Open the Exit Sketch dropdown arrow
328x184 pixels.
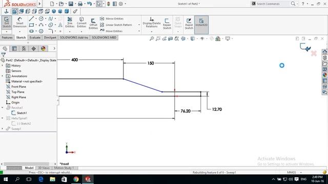click(x=7, y=32)
